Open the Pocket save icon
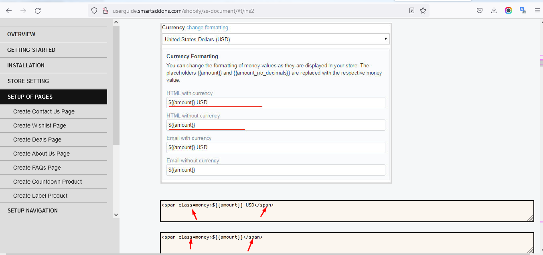This screenshot has width=543, height=255. [x=480, y=11]
